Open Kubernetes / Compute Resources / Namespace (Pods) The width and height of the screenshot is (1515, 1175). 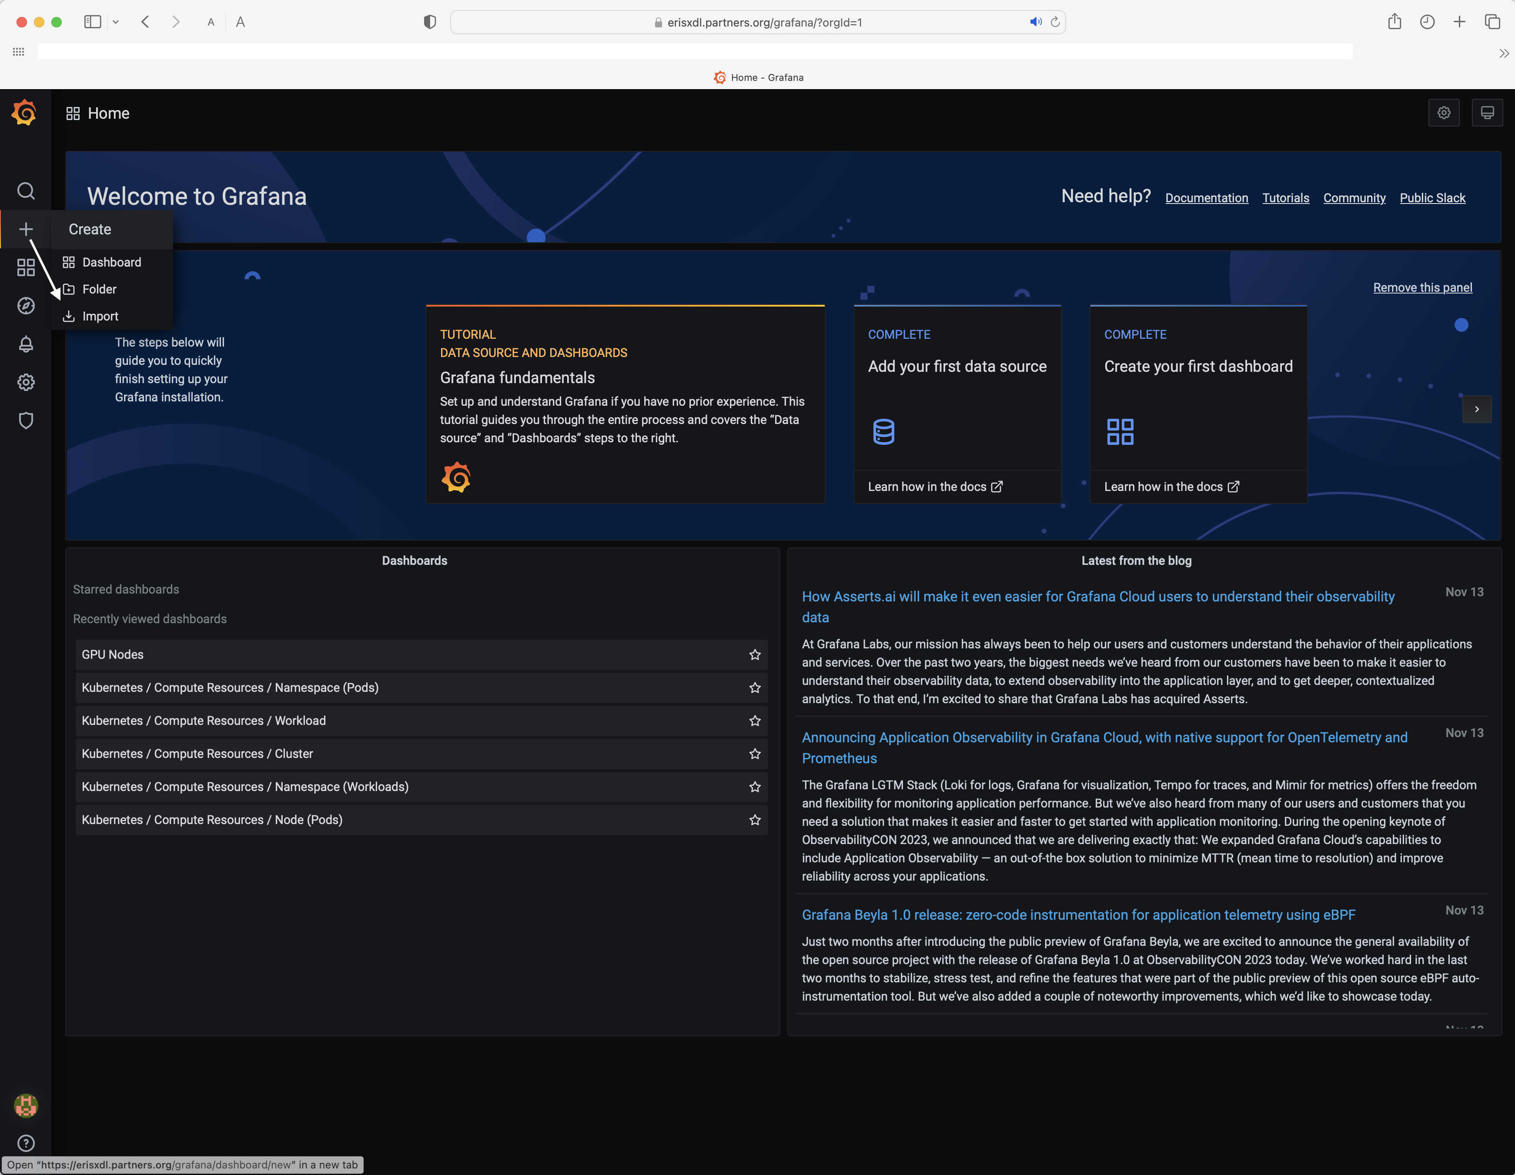pyautogui.click(x=422, y=688)
